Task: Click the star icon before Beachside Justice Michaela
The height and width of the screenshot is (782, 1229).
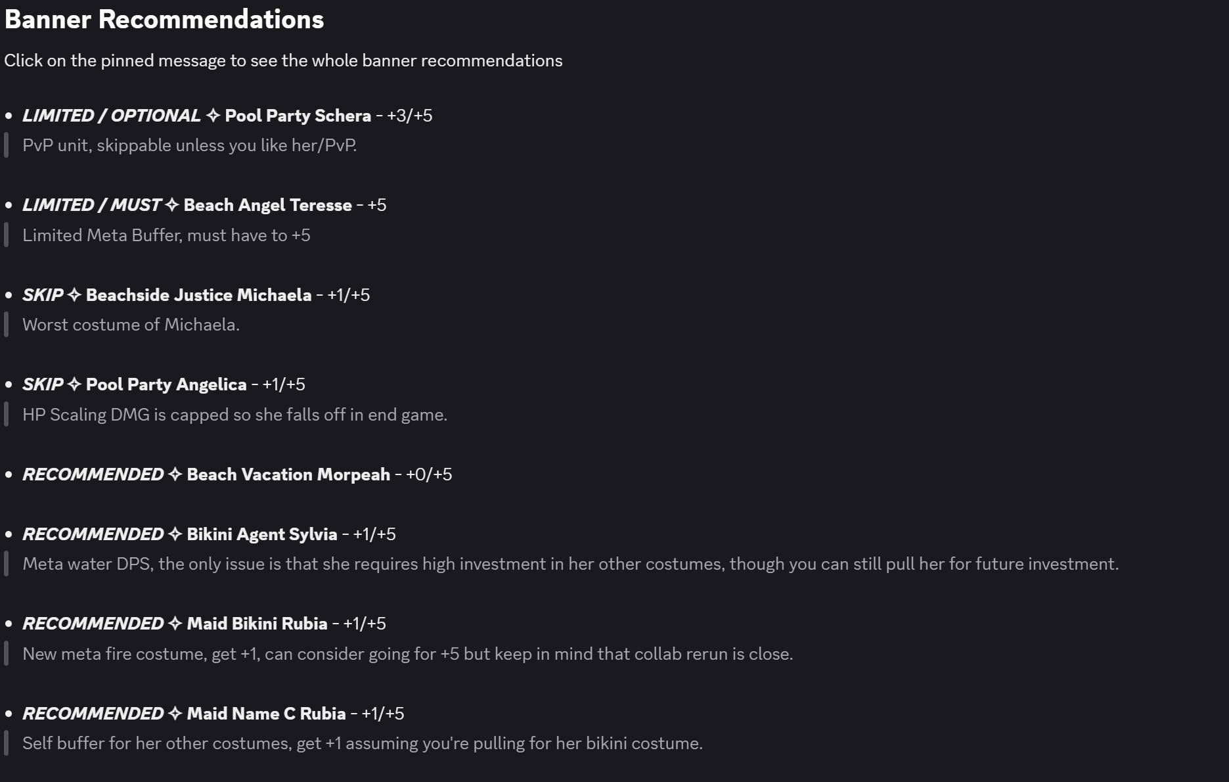Action: (74, 295)
